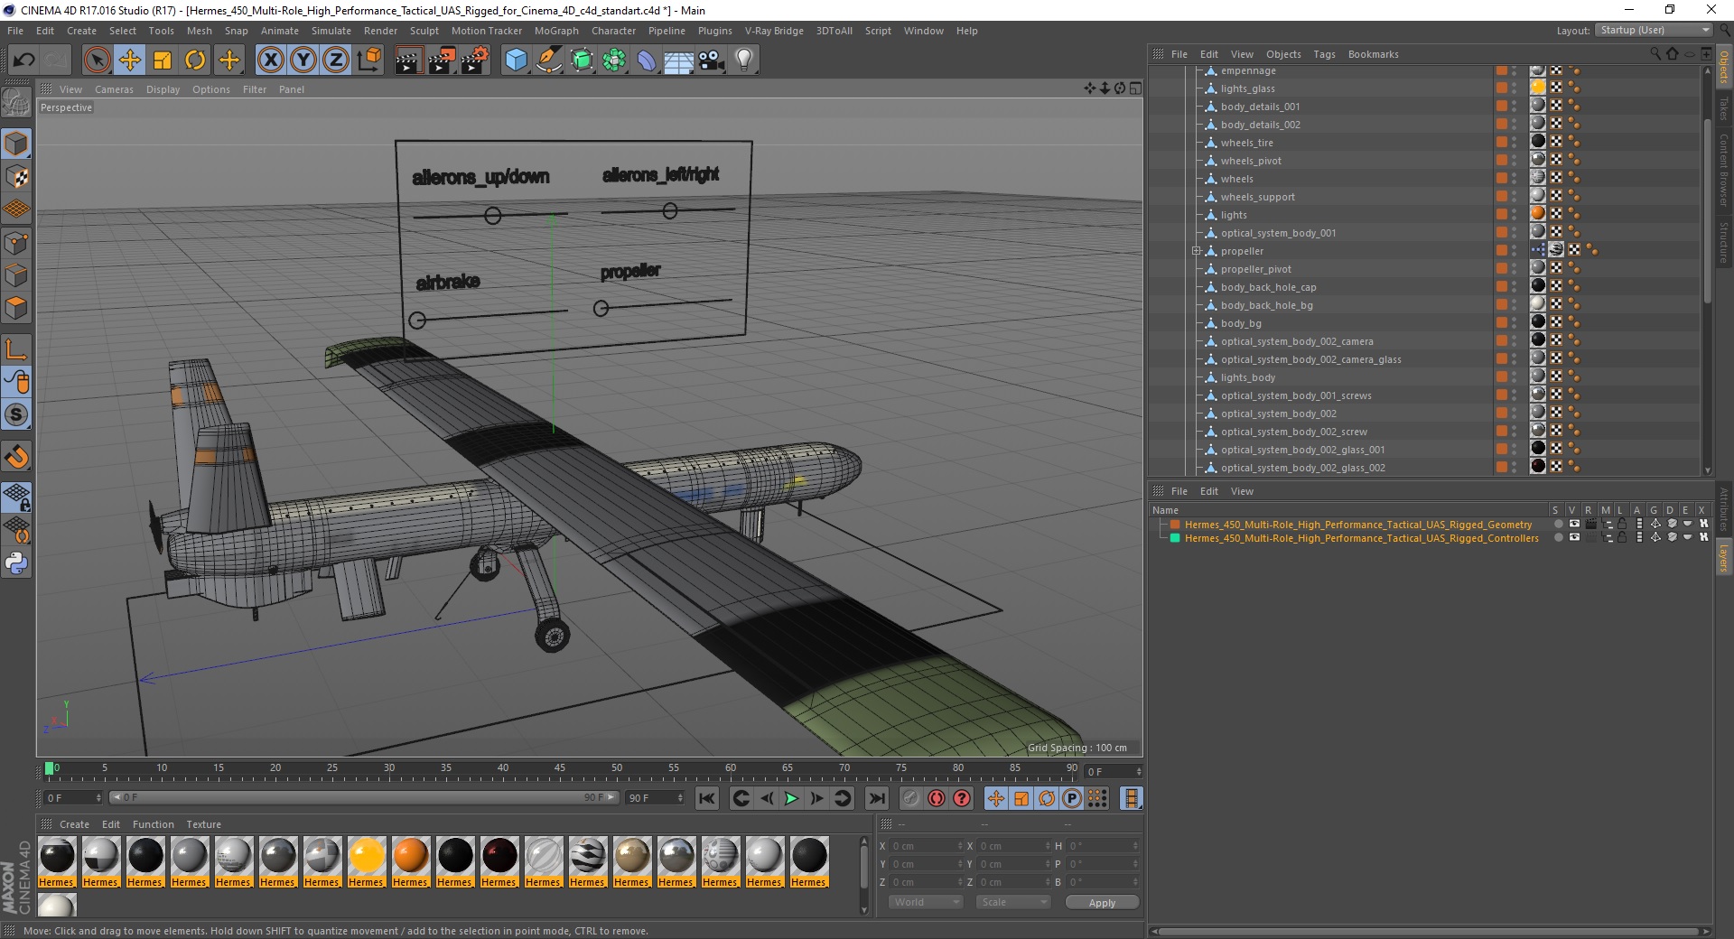Open material manager Create menu
The width and height of the screenshot is (1734, 939).
(x=74, y=824)
